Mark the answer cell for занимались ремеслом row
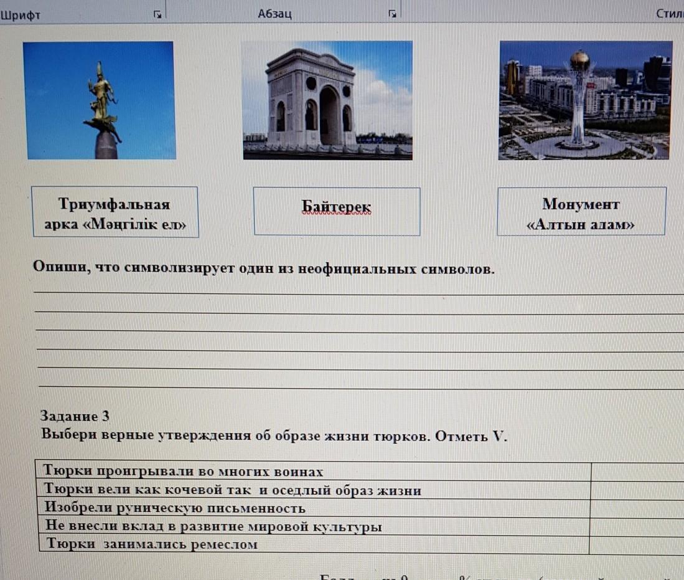Screen dimensions: 684x580 click(x=635, y=544)
